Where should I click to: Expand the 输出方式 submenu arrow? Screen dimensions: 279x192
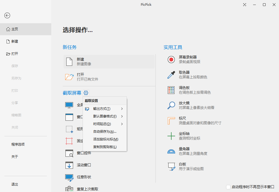pos(122,109)
